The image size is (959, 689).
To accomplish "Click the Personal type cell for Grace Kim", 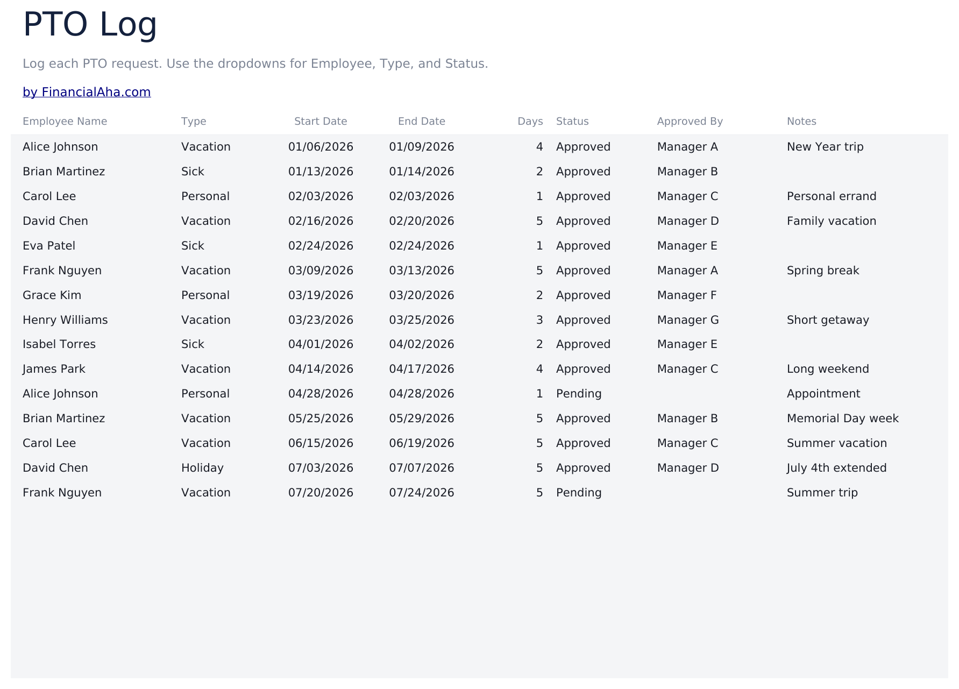I will click(205, 295).
